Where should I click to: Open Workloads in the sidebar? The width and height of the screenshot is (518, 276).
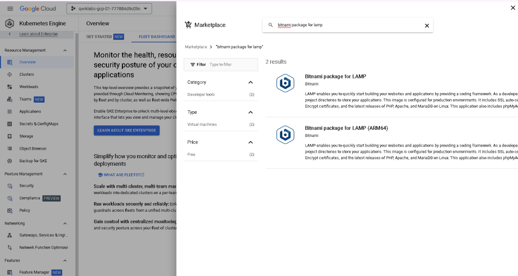29,87
